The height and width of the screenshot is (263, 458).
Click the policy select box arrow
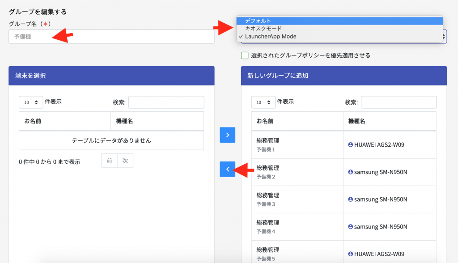coord(444,37)
